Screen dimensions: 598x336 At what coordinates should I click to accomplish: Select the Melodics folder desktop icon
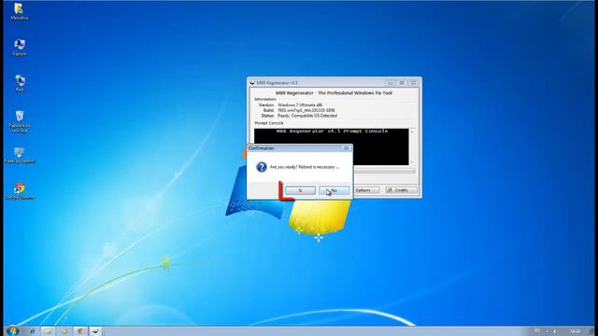[x=19, y=11]
